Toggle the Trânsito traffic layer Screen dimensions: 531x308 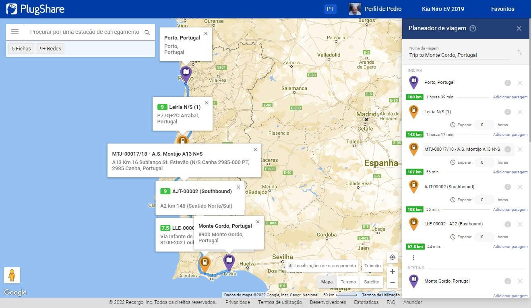pyautogui.click(x=372, y=266)
